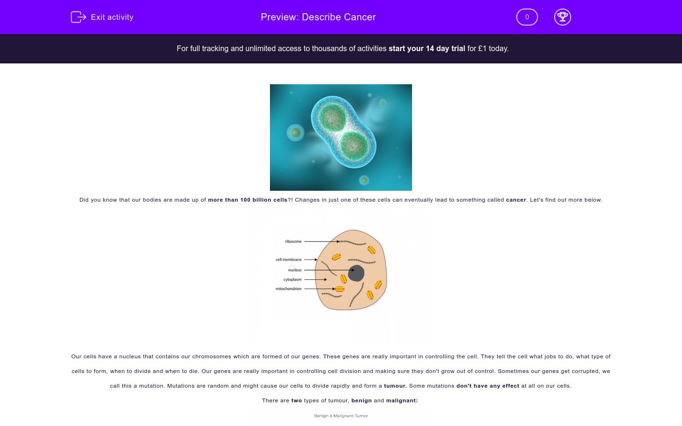The width and height of the screenshot is (682, 426).
Task: Click the Preview: Describe Cancer title
Action: click(x=318, y=17)
